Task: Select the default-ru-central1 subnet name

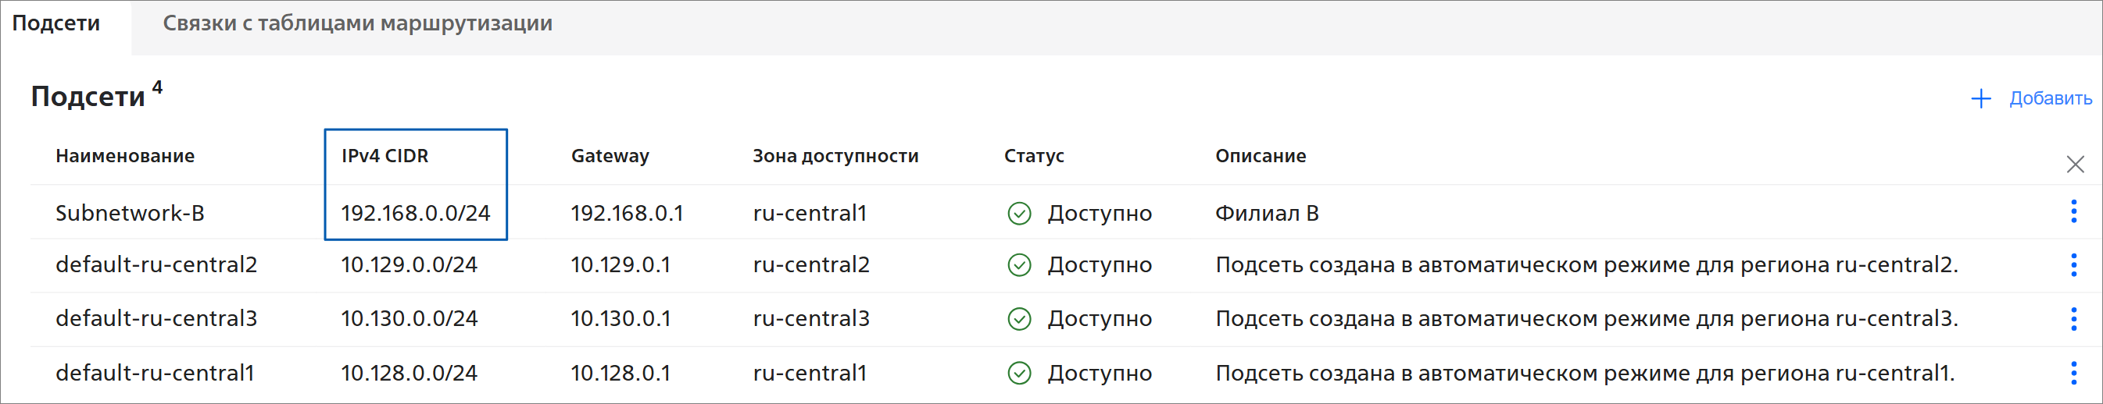Action: click(x=155, y=373)
